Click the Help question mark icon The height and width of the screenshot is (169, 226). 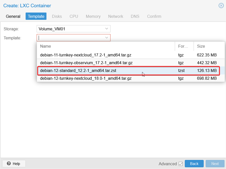click(x=9, y=163)
